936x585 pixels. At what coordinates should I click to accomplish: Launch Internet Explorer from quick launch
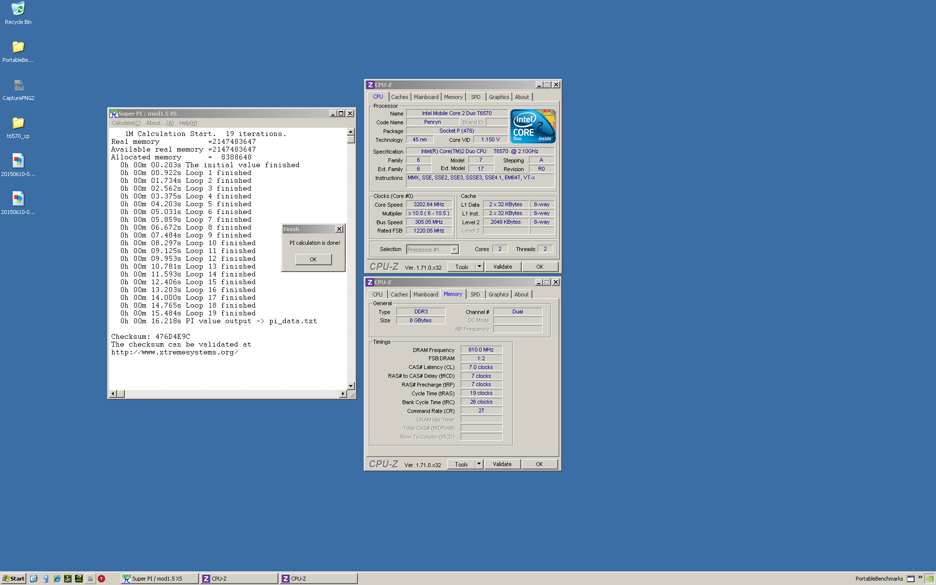pos(57,579)
